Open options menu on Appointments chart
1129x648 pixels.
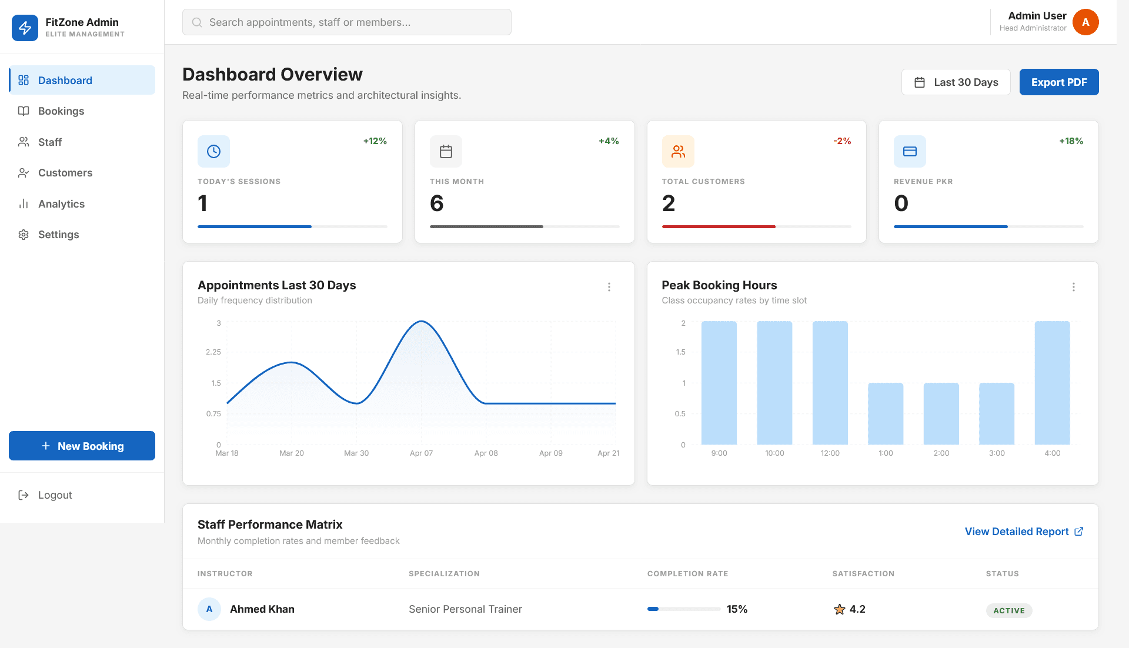[609, 287]
